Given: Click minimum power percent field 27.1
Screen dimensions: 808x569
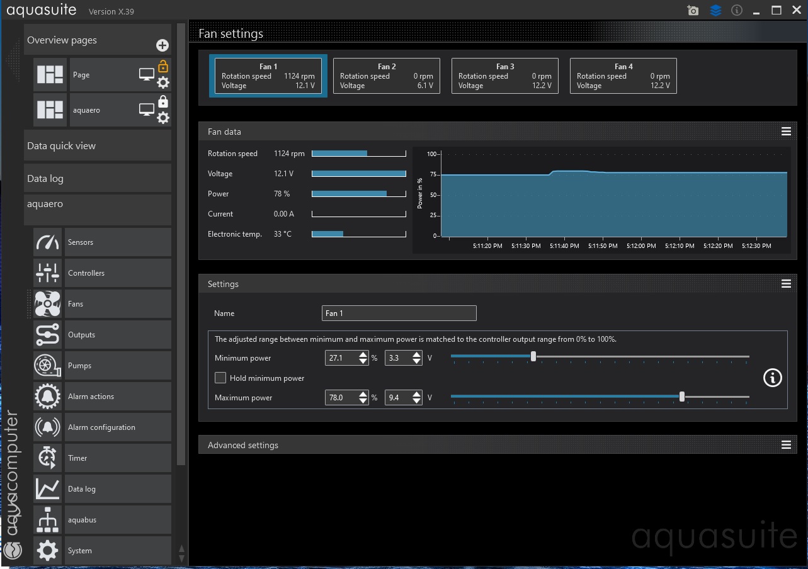Looking at the screenshot, I should (342, 358).
